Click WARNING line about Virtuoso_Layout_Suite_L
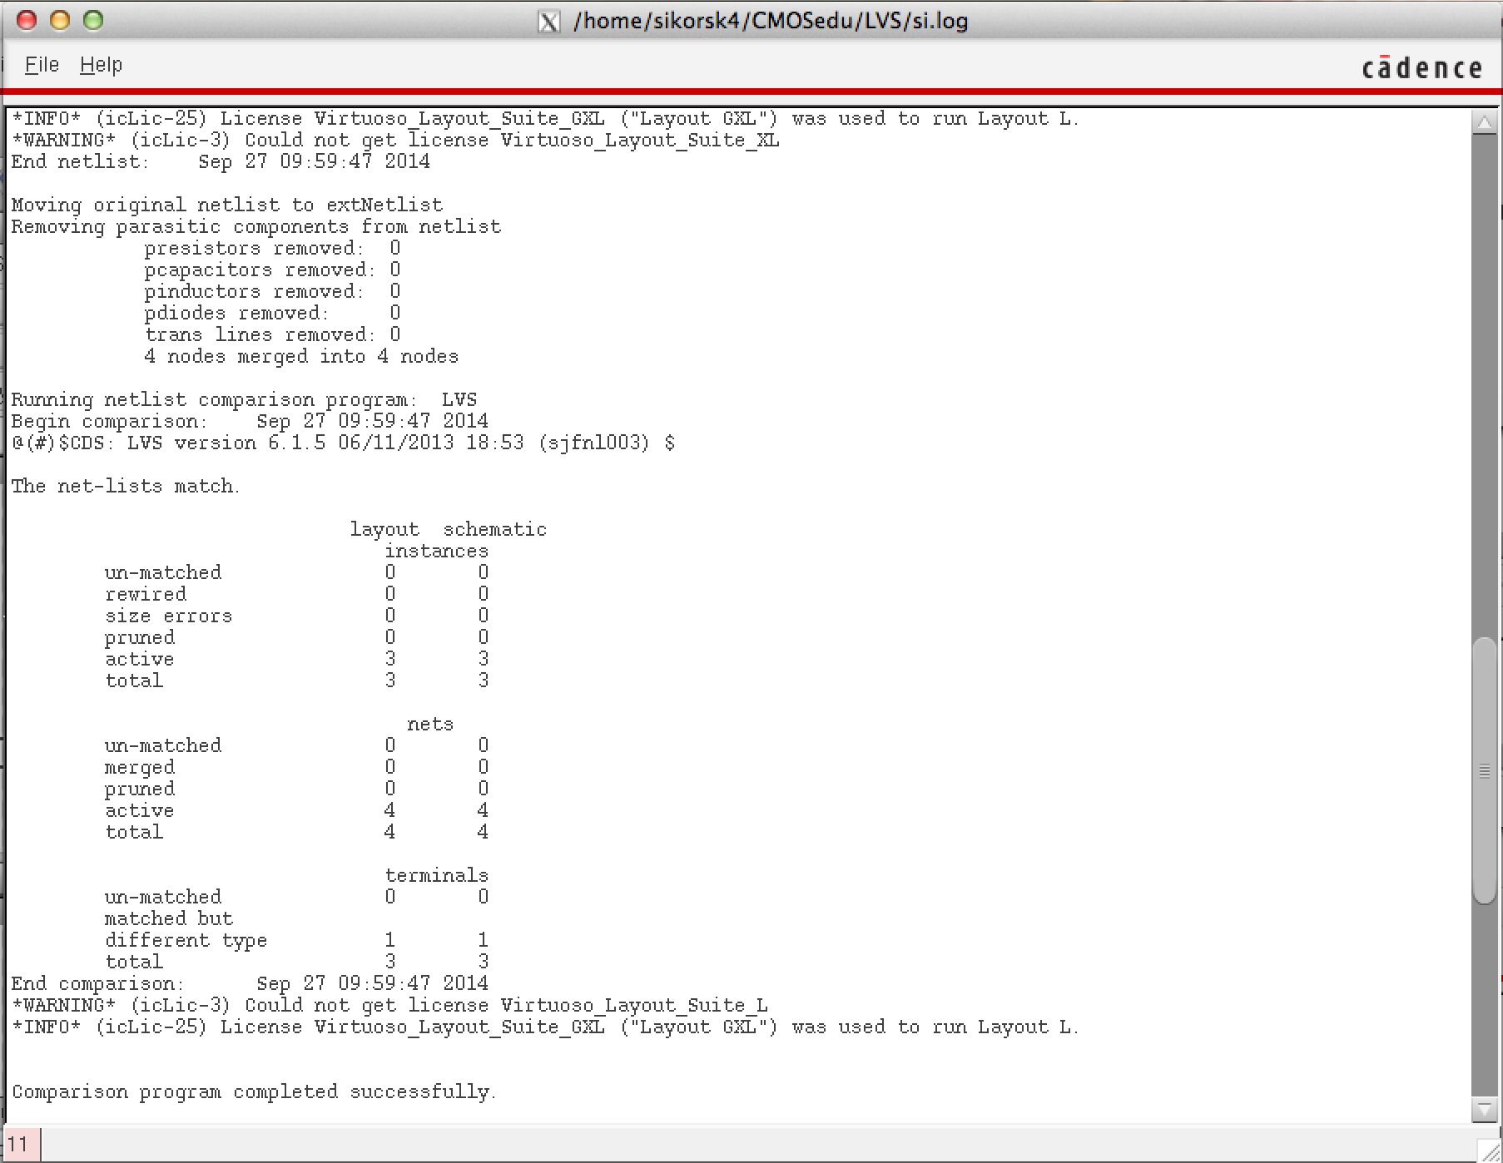 pos(389,1005)
